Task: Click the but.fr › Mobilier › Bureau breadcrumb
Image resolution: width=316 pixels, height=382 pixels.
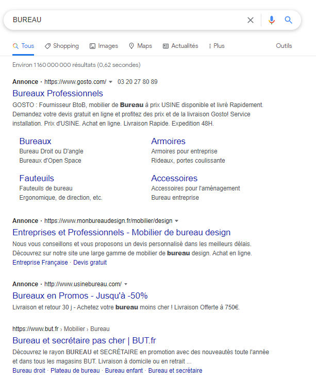Action: tap(61, 329)
